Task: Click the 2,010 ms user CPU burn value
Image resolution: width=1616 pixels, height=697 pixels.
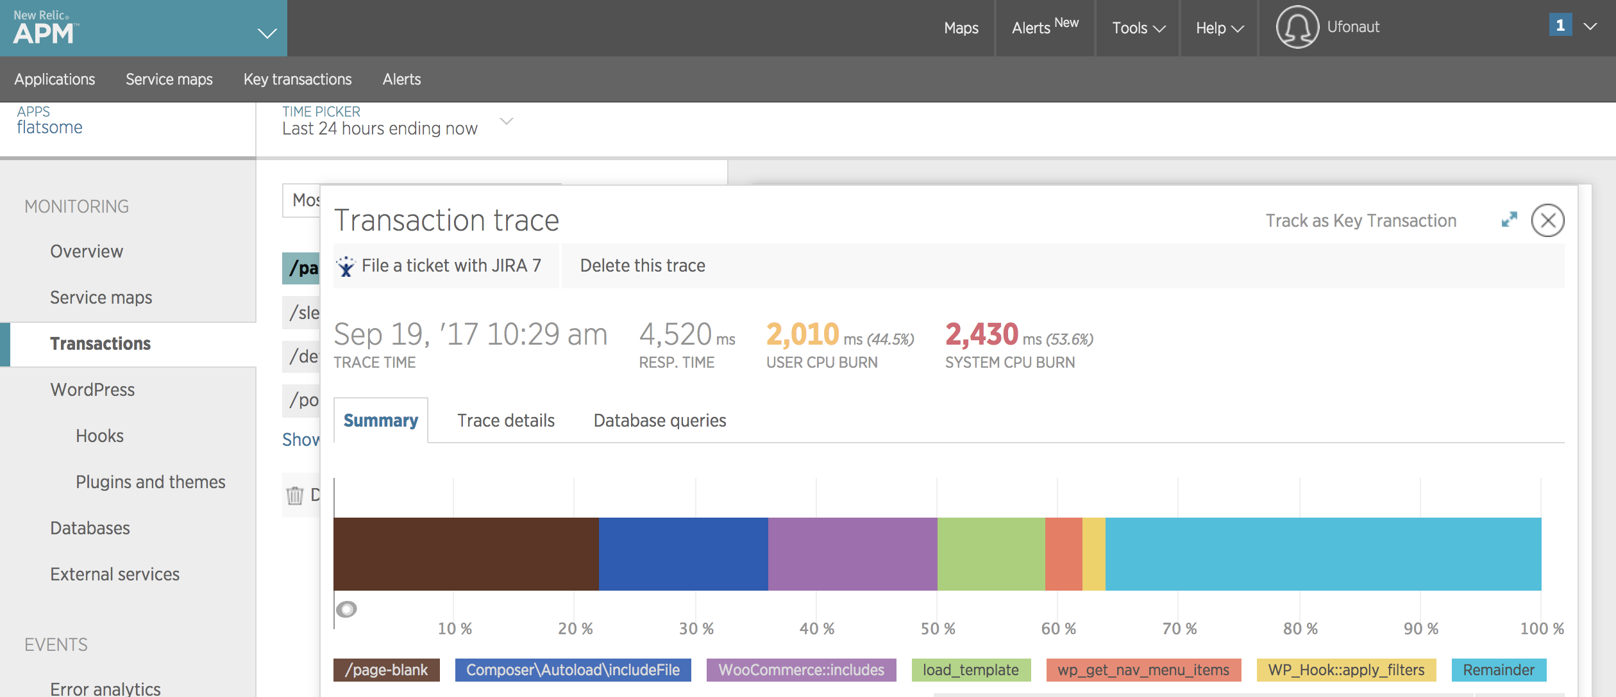Action: [840, 334]
